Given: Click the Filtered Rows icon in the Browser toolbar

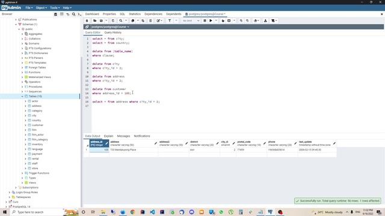Looking at the screenshot, I should (68, 14).
